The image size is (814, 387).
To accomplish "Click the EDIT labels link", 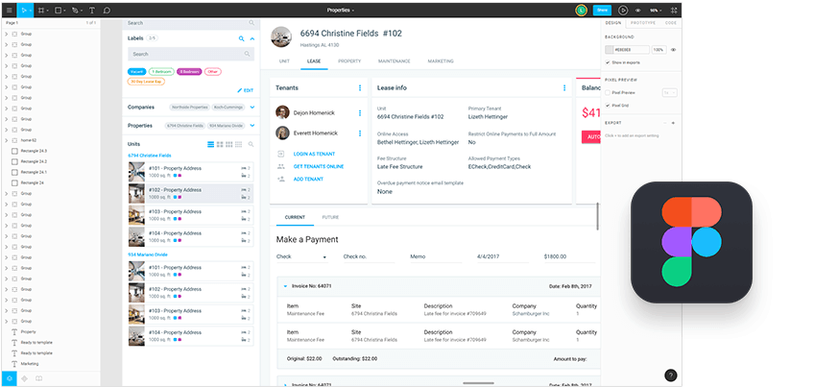I will (246, 90).
